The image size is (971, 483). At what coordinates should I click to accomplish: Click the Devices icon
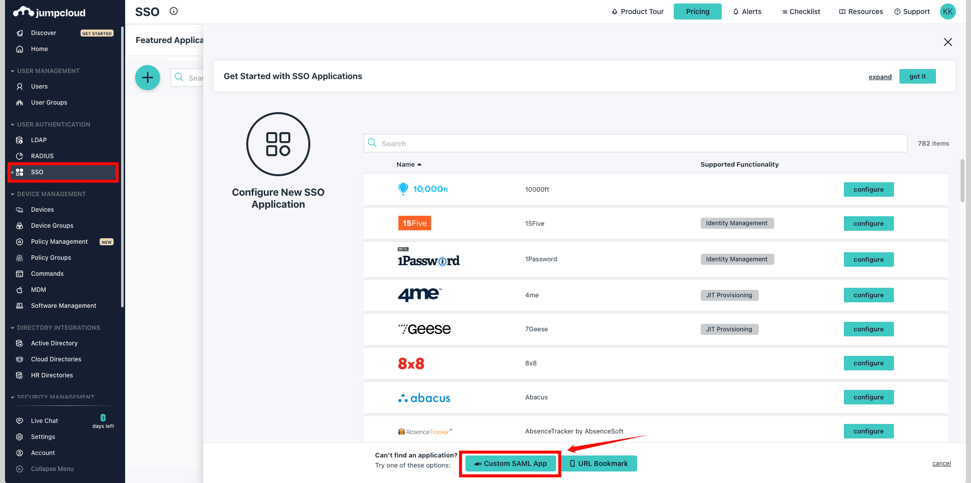[20, 210]
